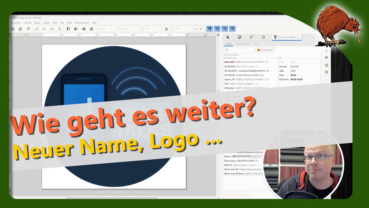Lower selection one step
Screen dimensions: 369x208
(84, 29)
